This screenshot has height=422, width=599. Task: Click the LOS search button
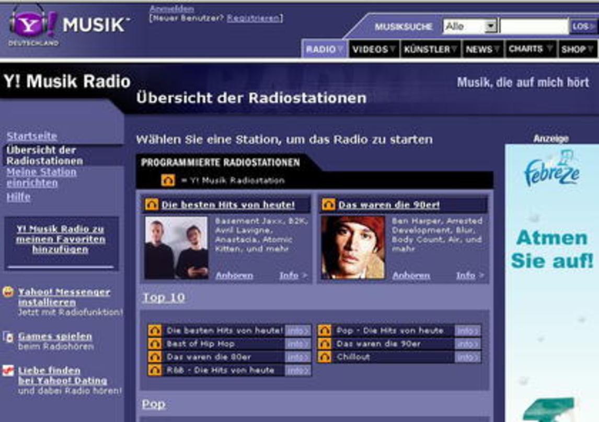coord(583,26)
